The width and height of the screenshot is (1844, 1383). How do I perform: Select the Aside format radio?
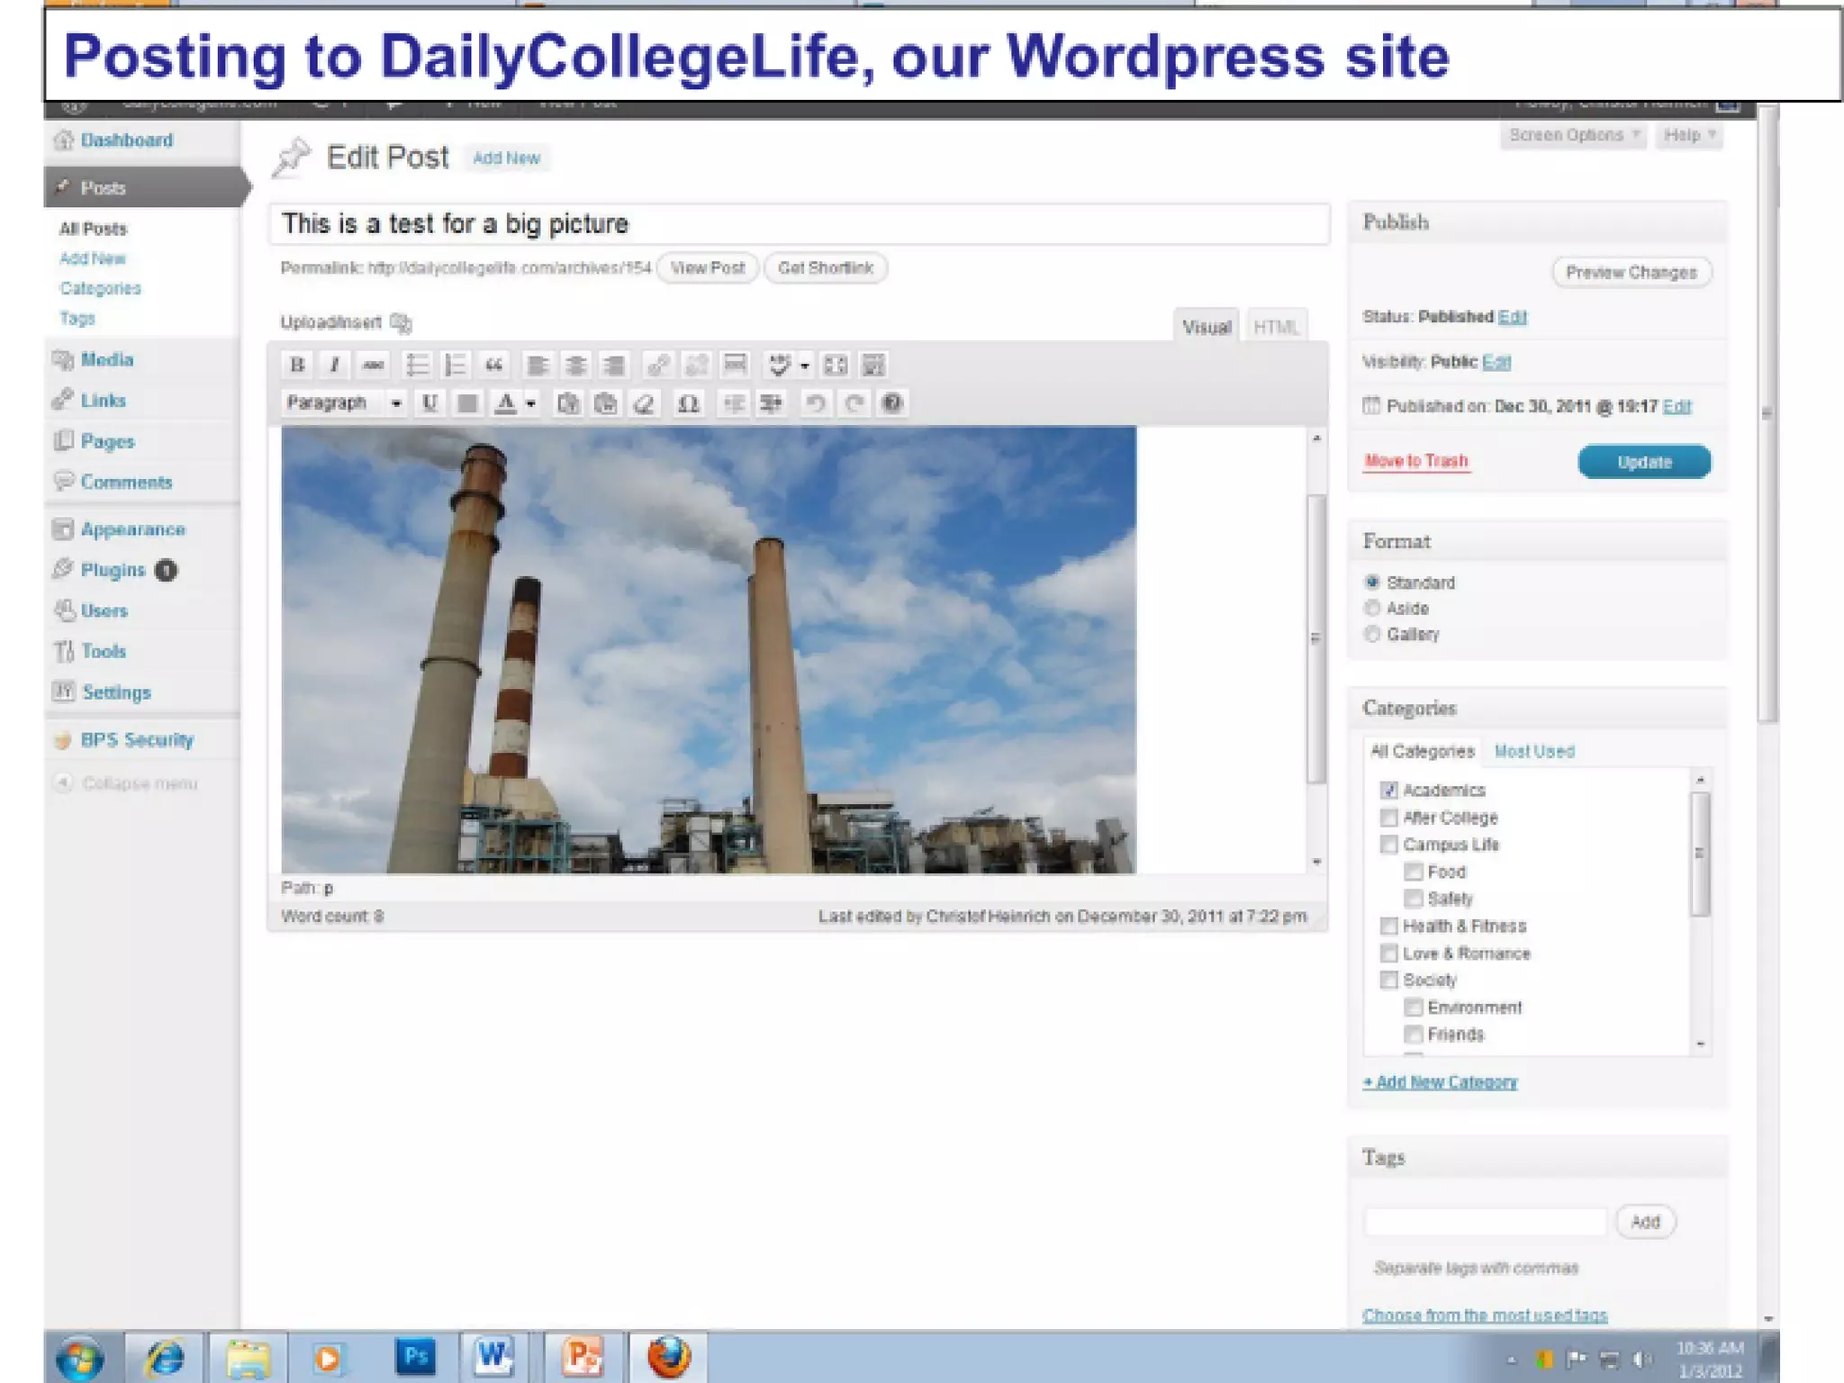1372,608
